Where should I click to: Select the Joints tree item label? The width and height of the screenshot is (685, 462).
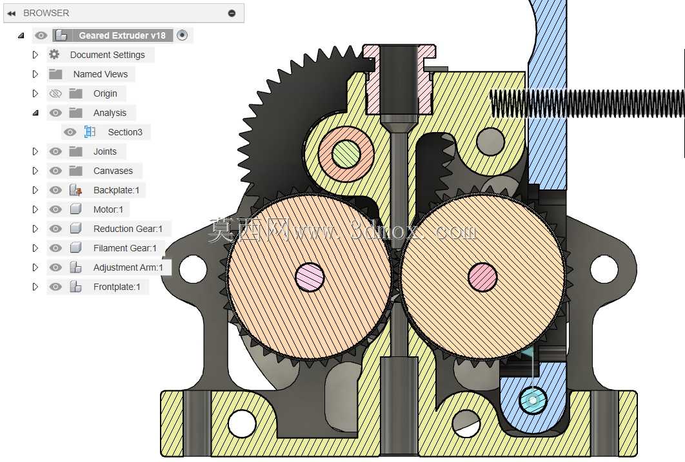pos(105,151)
